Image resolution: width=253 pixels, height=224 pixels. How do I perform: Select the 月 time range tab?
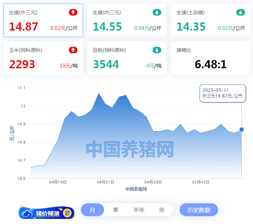[x=92, y=210]
